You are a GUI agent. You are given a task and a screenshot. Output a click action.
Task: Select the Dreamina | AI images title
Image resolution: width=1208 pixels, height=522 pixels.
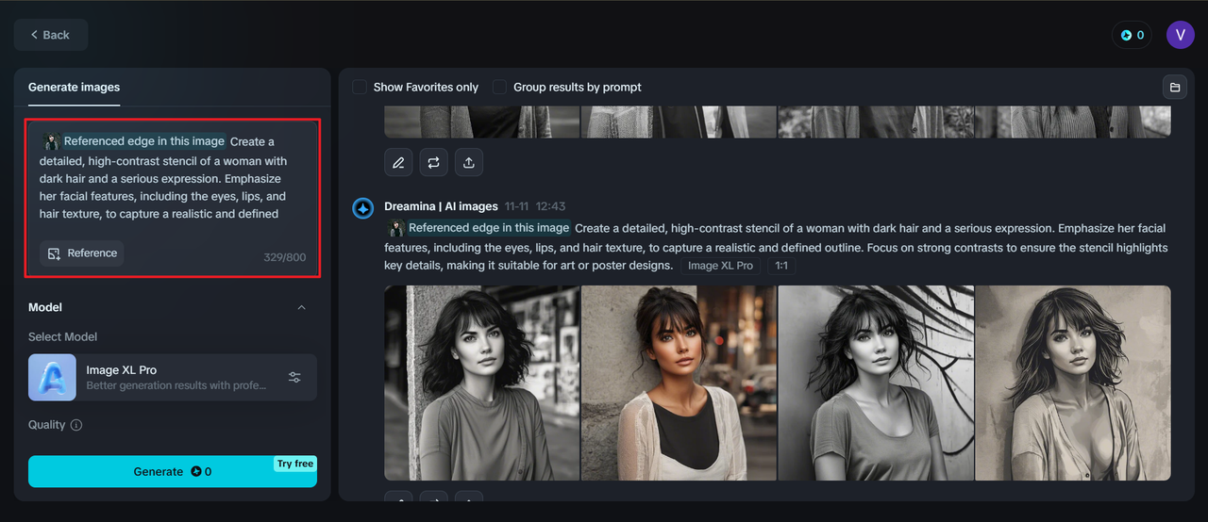pyautogui.click(x=441, y=206)
